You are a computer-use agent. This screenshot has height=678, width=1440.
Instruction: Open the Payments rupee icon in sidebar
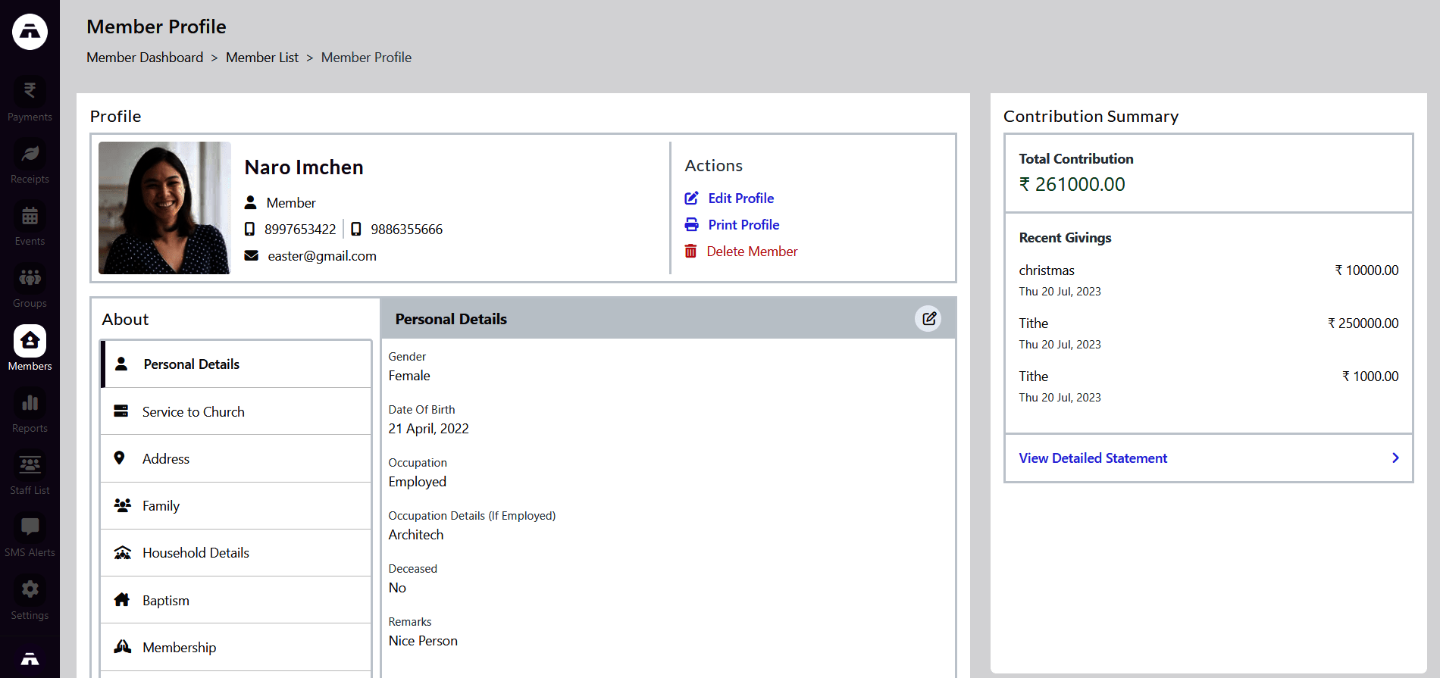30,92
